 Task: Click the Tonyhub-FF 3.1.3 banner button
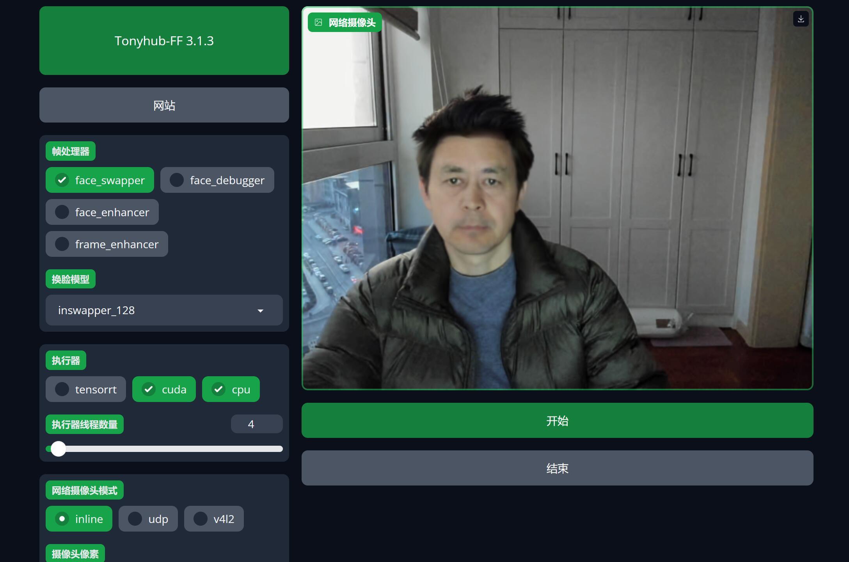[x=164, y=41]
